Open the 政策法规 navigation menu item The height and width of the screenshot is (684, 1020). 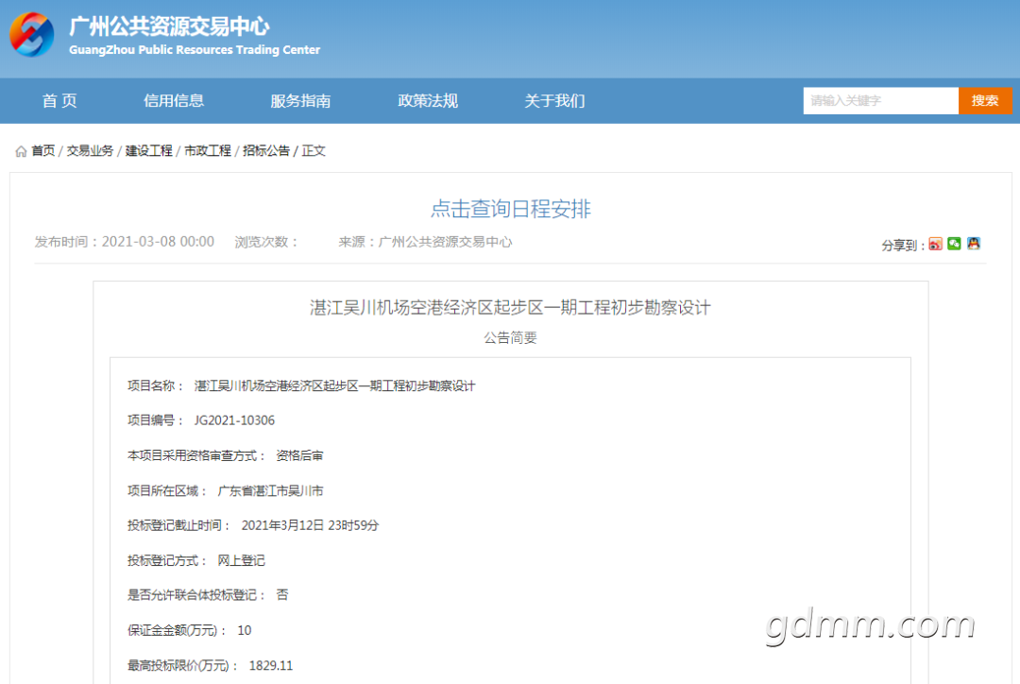click(428, 101)
